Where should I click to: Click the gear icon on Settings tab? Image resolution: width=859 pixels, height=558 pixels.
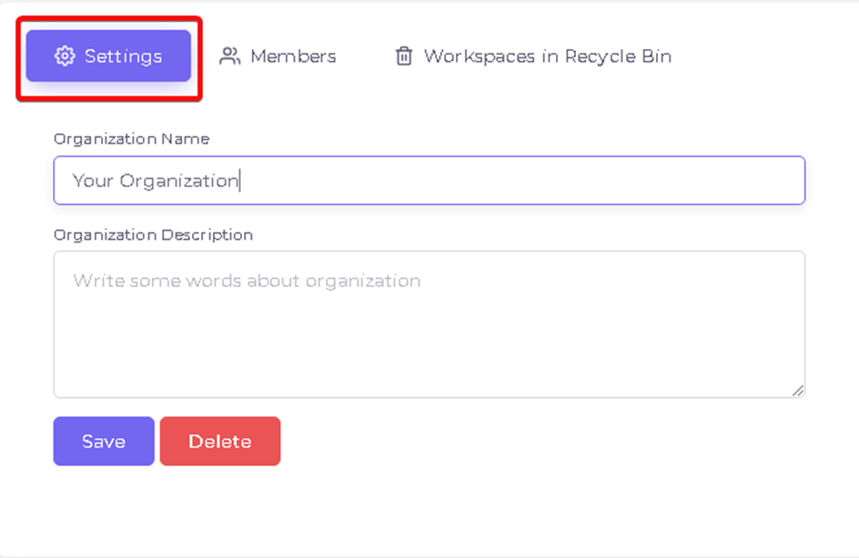click(65, 55)
